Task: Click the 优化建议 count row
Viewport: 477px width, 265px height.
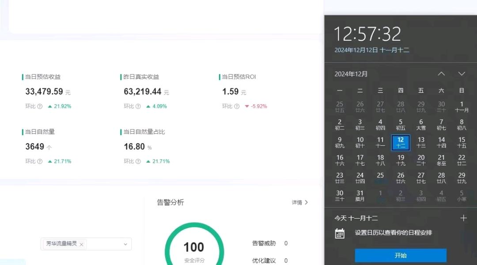Action: pos(270,261)
